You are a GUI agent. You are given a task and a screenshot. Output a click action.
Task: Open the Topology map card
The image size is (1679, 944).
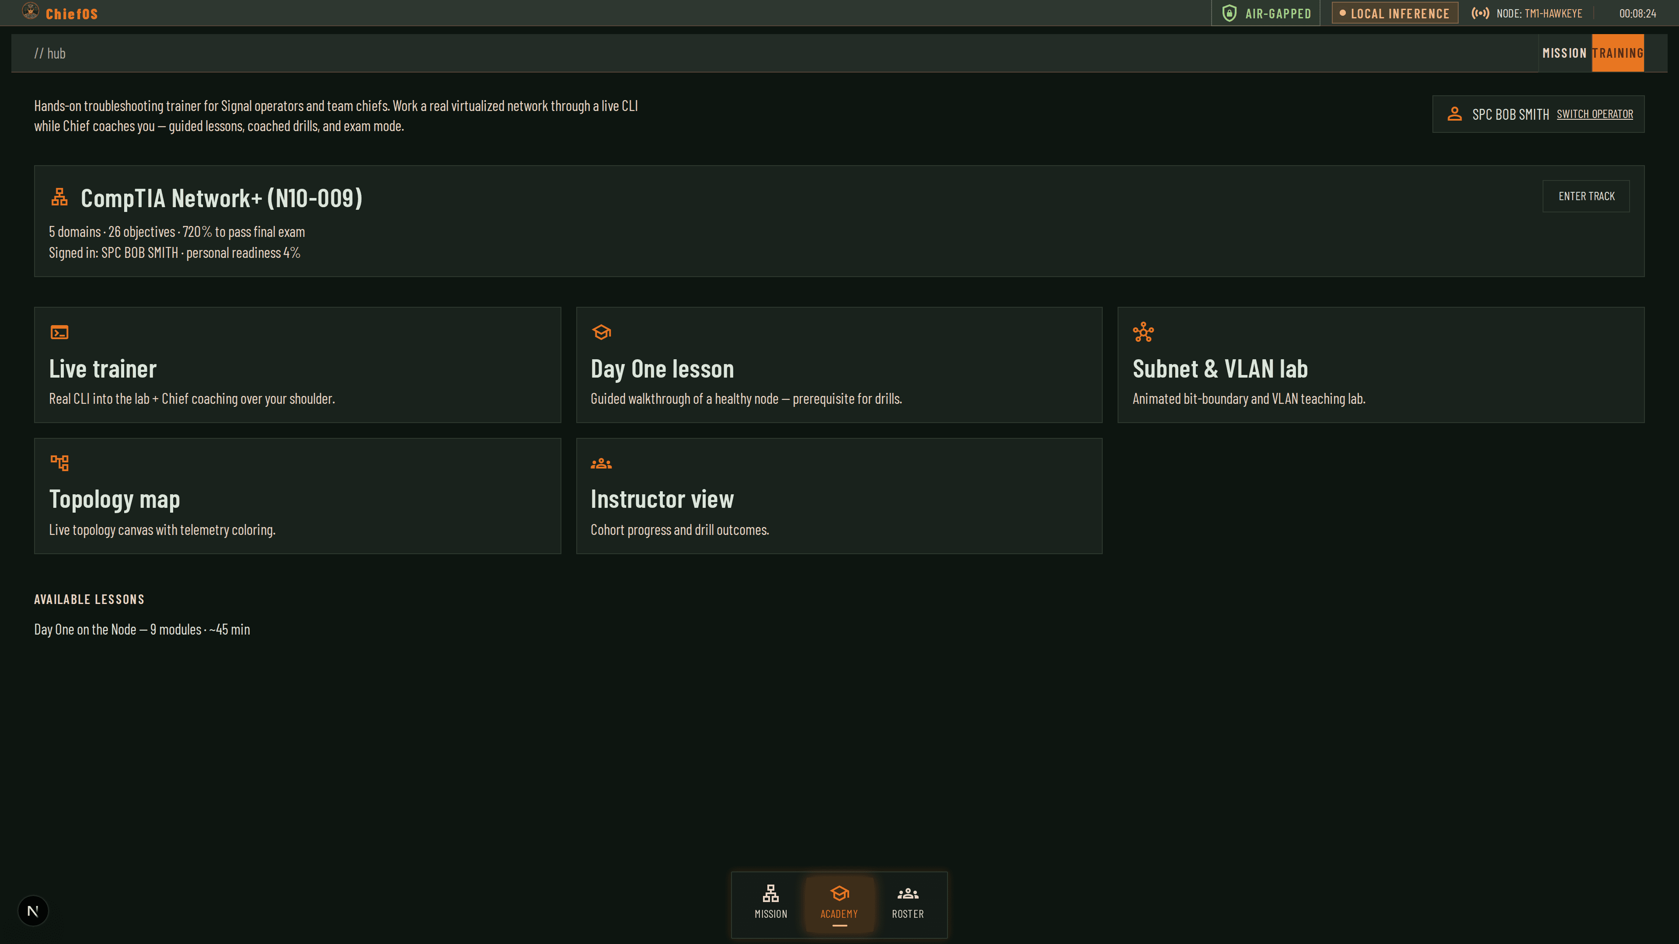click(x=297, y=496)
